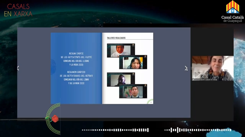245x137 pixels.
Task: Open the second workshop screenshot with yellow background
Action: click(x=133, y=62)
